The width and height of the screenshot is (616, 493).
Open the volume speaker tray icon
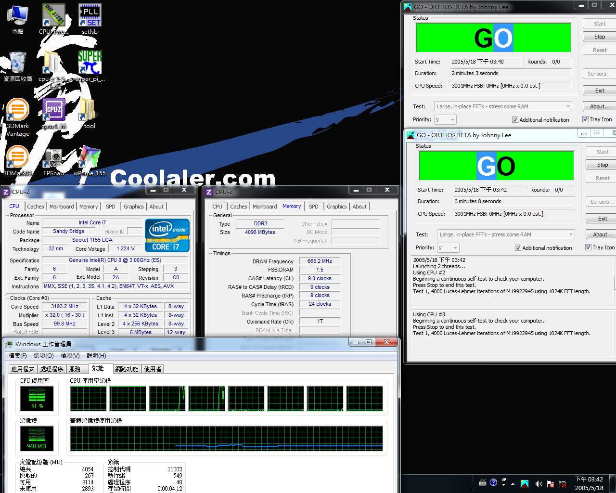(x=538, y=484)
